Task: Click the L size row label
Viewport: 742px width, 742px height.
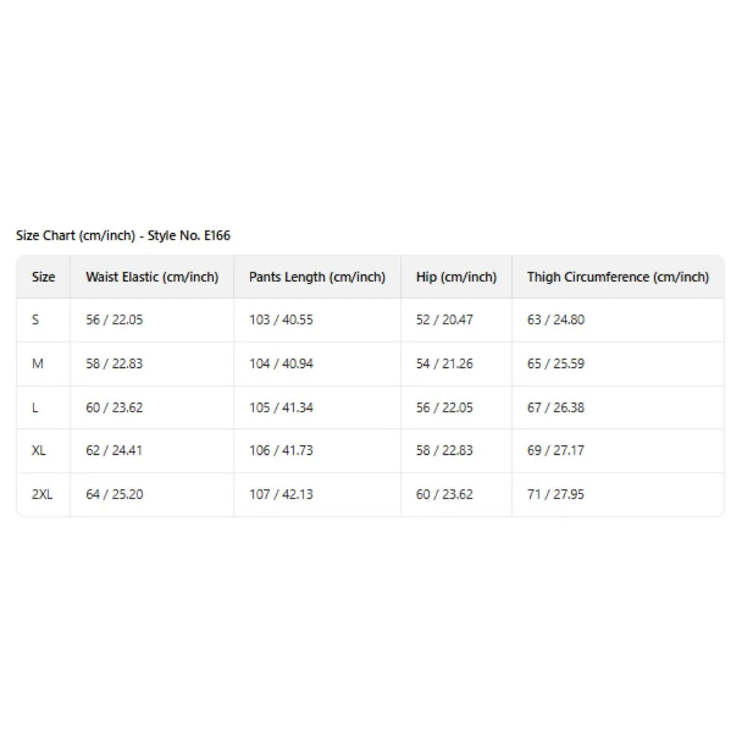Action: pyautogui.click(x=35, y=407)
